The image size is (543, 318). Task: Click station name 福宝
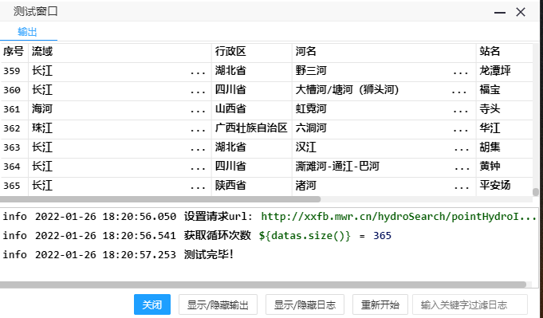coord(490,90)
